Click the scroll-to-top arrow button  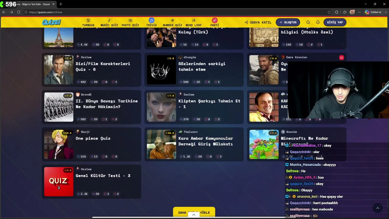coord(377,208)
